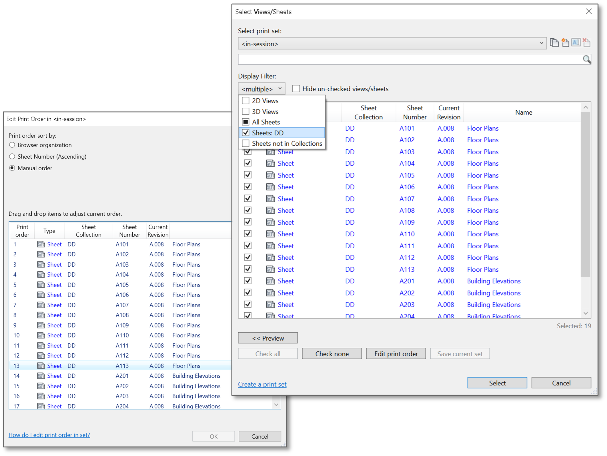This screenshot has width=607, height=456.
Task: Click the sheet icon for A201 Building Elevations
Action: [x=270, y=281]
